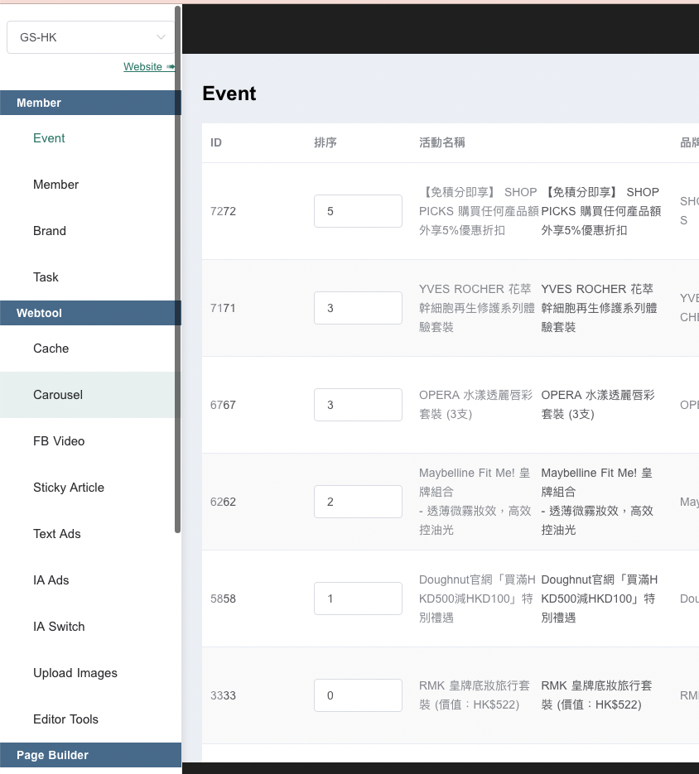Click grey RMK travel set event name

(475, 695)
